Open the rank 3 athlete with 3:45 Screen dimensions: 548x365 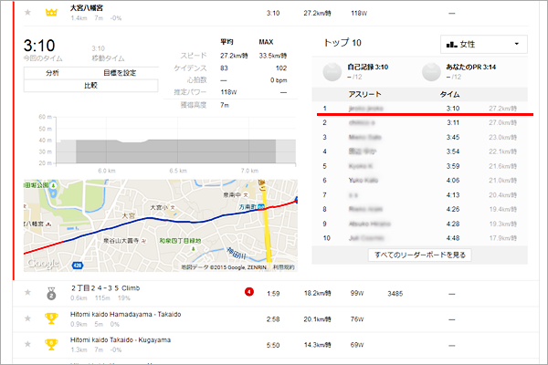point(364,137)
